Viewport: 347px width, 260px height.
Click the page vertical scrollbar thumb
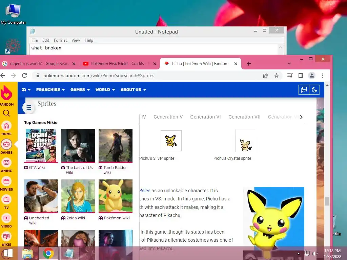pyautogui.click(x=327, y=201)
